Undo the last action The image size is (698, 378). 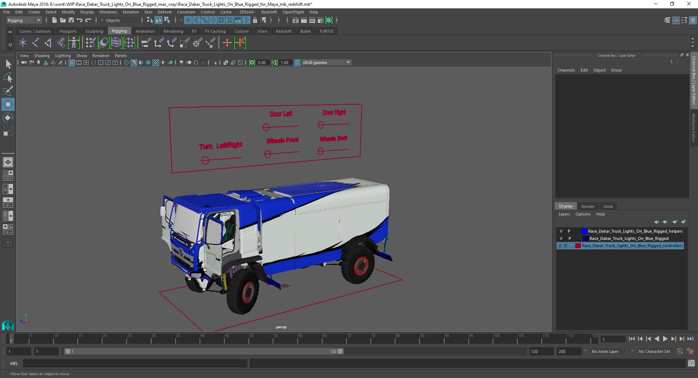[79, 20]
